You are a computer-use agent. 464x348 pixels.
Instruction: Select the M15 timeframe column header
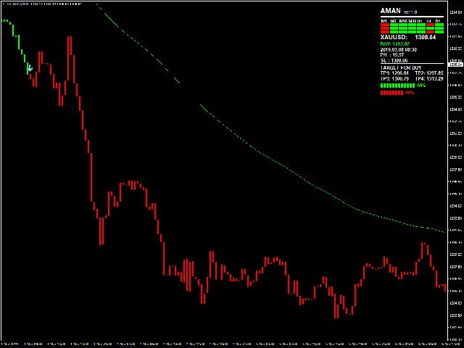click(403, 20)
